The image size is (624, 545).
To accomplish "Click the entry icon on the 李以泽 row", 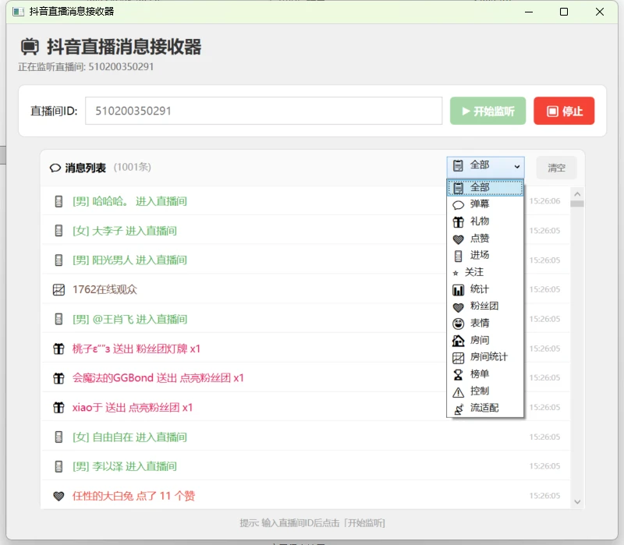I will click(x=58, y=466).
